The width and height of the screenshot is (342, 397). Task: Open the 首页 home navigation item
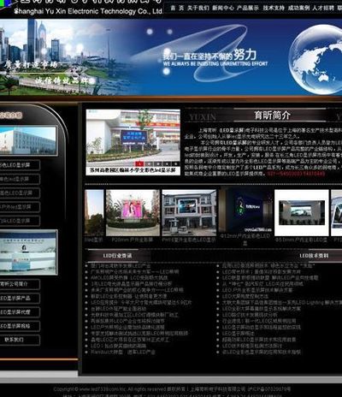(x=177, y=8)
